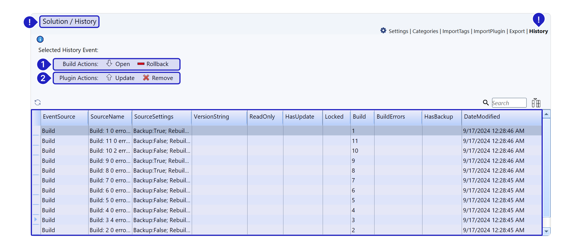This screenshot has height=247, width=573.
Task: Select the Build 10 history row
Action: pos(196,151)
